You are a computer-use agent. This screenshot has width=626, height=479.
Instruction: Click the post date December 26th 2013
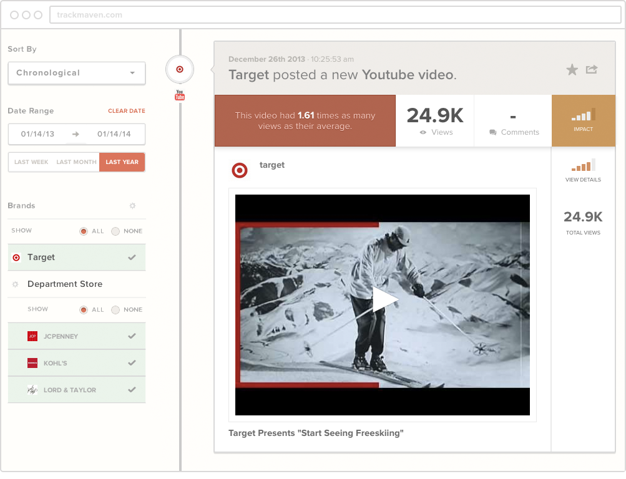267,59
